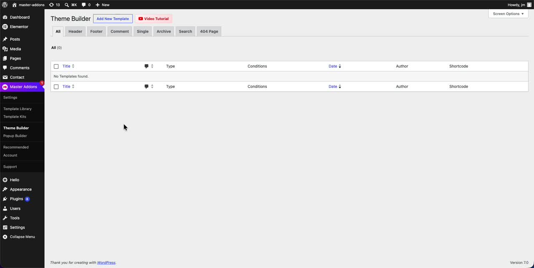Viewport: 534px width, 268px height.
Task: Sort by Date using the footer sort arrows
Action: pos(340,87)
